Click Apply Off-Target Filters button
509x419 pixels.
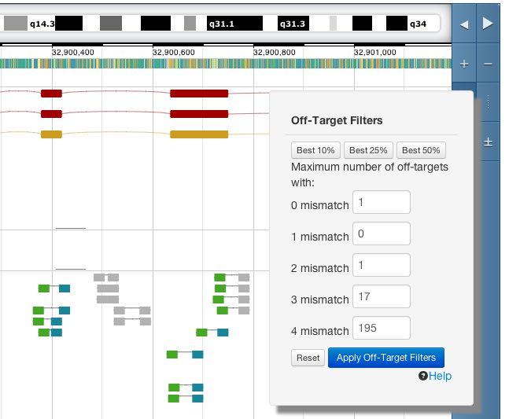(385, 358)
